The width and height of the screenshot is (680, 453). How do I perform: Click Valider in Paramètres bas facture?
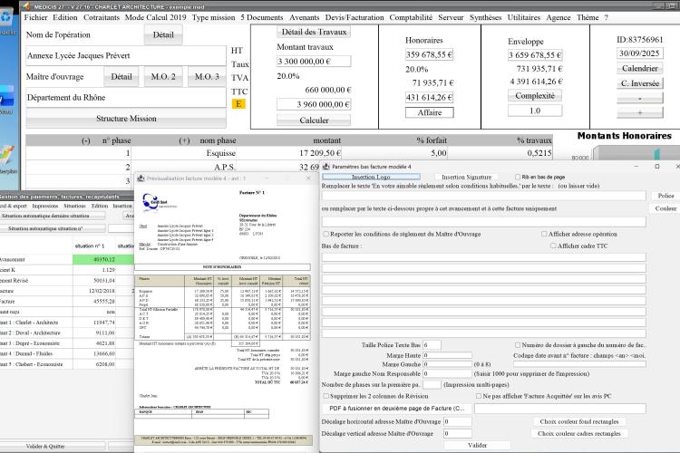point(477,445)
